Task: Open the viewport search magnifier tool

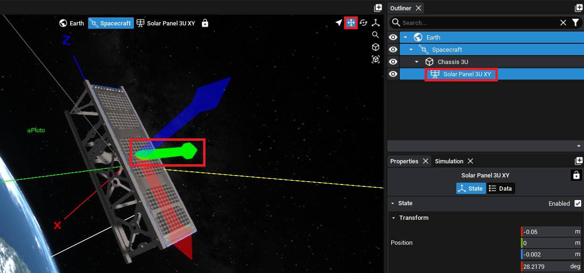Action: [376, 35]
